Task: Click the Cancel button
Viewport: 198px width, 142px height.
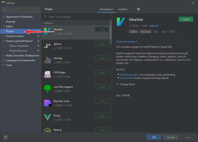Action: (170, 137)
